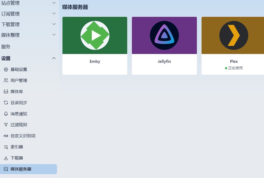Click the media library icon beside 媒体库
Image resolution: width=264 pixels, height=178 pixels.
[x=6, y=91]
